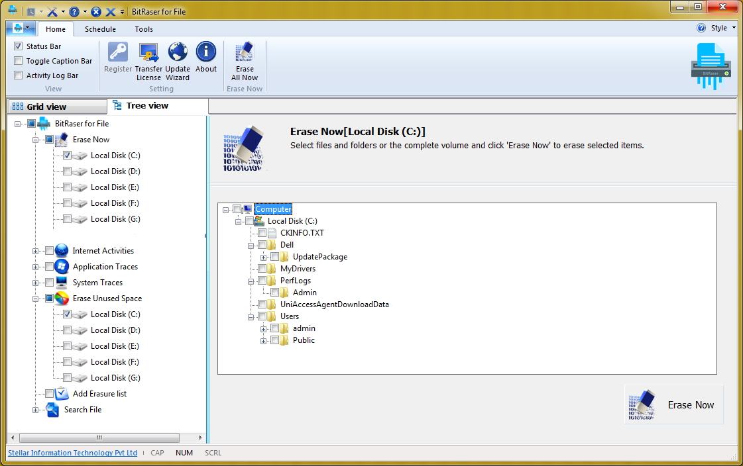Open the Style dropdown arrow

[x=734, y=28]
